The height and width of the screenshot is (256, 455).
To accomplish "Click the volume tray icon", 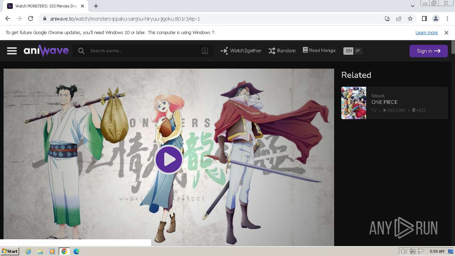I will pyautogui.click(x=404, y=251).
